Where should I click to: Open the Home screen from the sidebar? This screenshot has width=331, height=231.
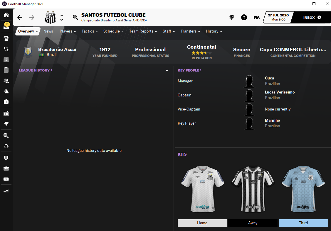6,15
